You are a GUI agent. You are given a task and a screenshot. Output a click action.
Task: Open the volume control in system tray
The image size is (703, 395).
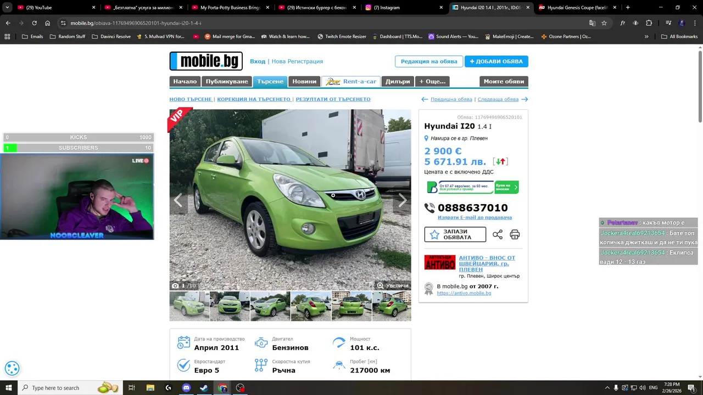(x=643, y=388)
